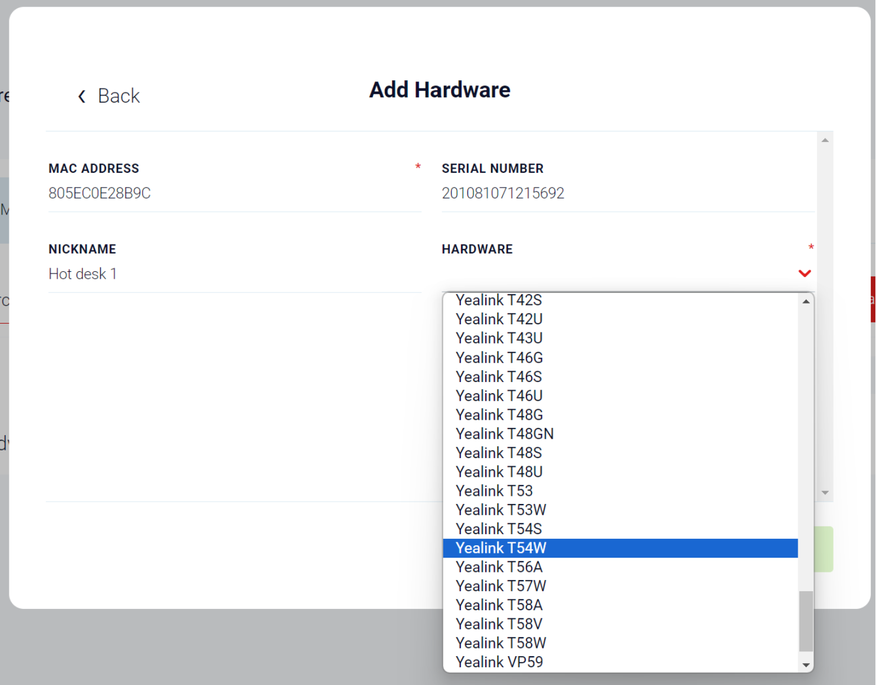Select the Yealink T48GN entry
The height and width of the screenshot is (685, 876).
point(620,433)
